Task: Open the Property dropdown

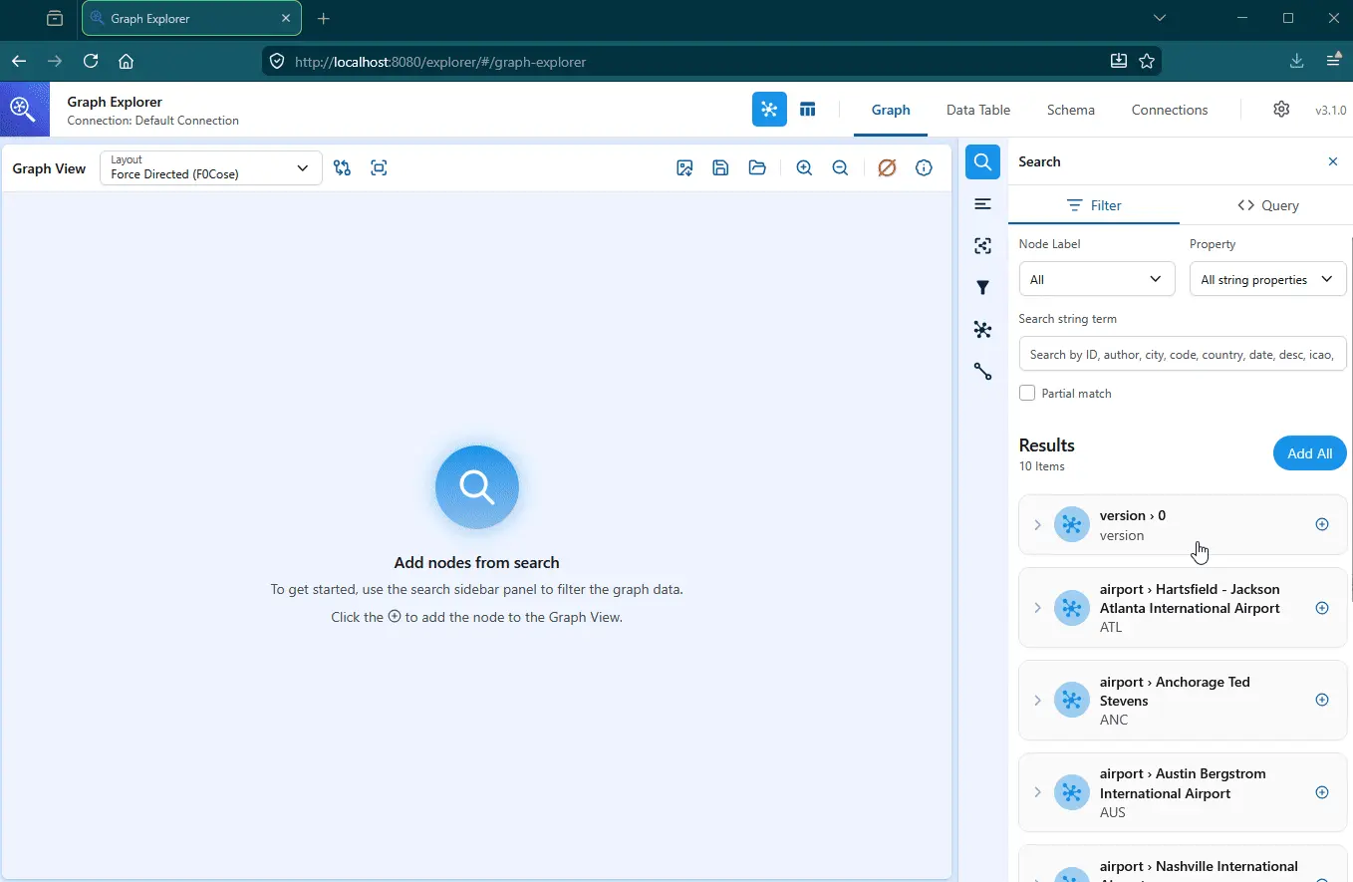Action: [x=1268, y=279]
